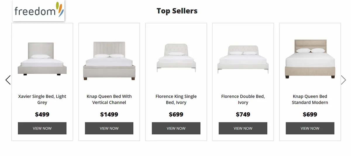The height and width of the screenshot is (156, 351).
Task: Open Knap Queen Bed With Vertical Channel title
Action: pos(109,99)
